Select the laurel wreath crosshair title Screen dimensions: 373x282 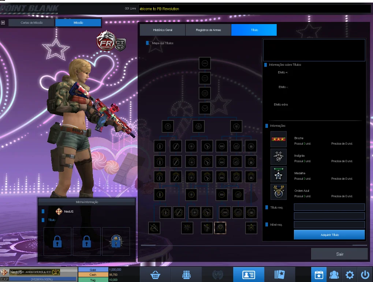pyautogui.click(x=194, y=213)
